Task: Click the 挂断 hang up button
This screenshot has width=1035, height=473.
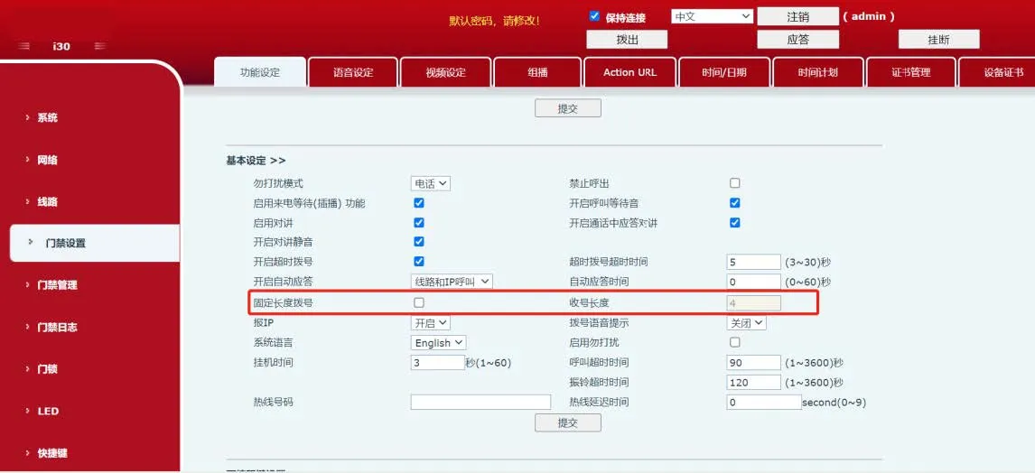Action: point(938,39)
